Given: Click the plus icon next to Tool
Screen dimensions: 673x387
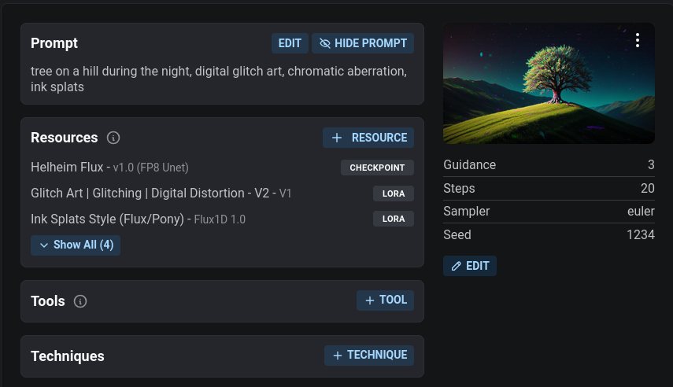Looking at the screenshot, I should [369, 300].
